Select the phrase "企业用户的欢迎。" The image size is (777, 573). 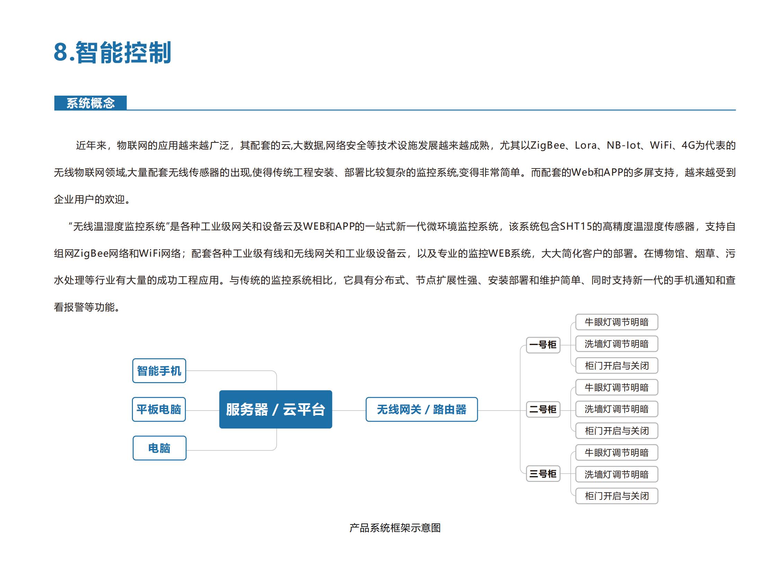coord(92,200)
